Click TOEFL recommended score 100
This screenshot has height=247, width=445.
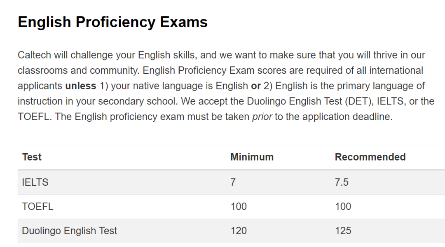[343, 206]
